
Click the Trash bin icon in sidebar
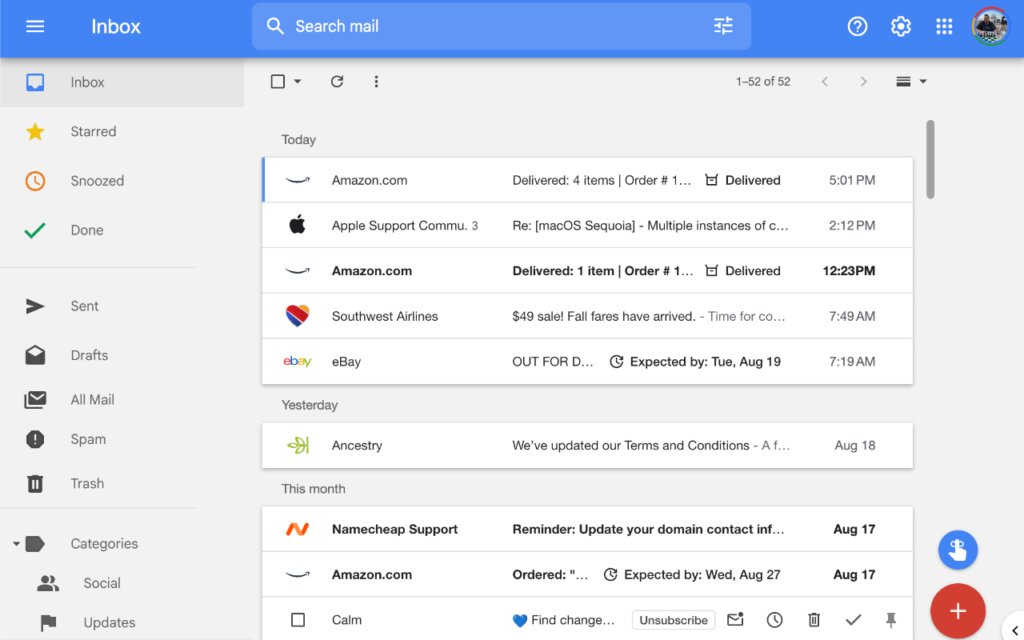35,483
